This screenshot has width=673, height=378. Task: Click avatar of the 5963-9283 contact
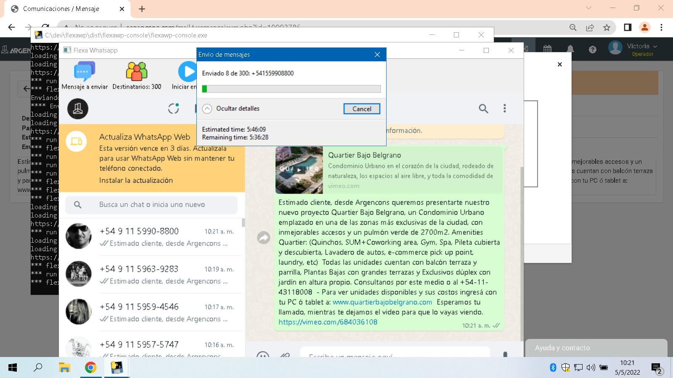pyautogui.click(x=79, y=274)
